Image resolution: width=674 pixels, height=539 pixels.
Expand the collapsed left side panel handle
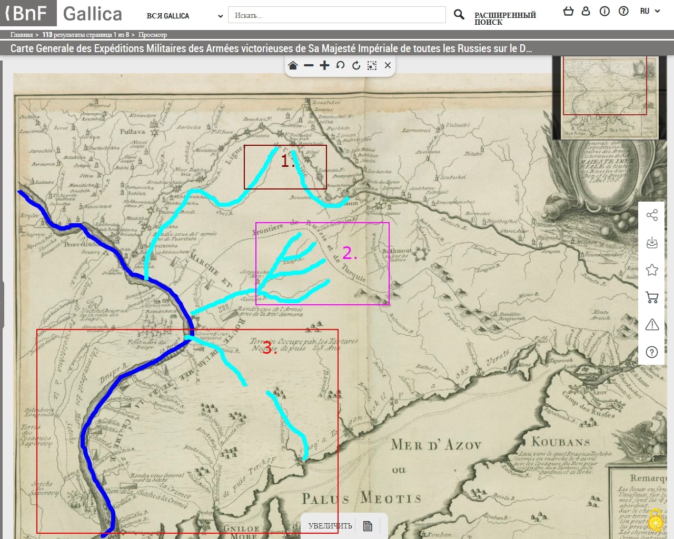(2, 304)
